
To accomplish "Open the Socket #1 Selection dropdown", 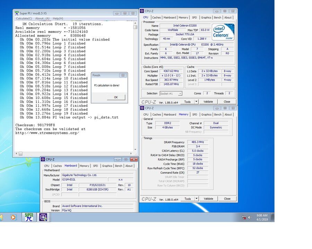I will [x=171, y=93].
